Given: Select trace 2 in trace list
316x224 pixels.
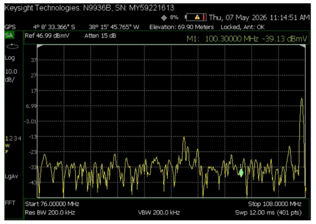Looking at the screenshot, I should pos(11,138).
